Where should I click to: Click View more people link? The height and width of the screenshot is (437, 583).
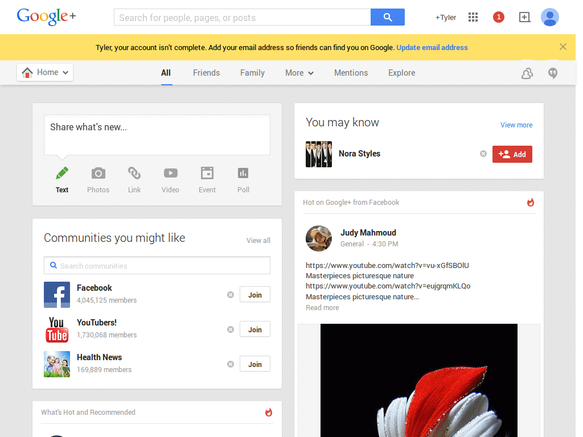516,125
